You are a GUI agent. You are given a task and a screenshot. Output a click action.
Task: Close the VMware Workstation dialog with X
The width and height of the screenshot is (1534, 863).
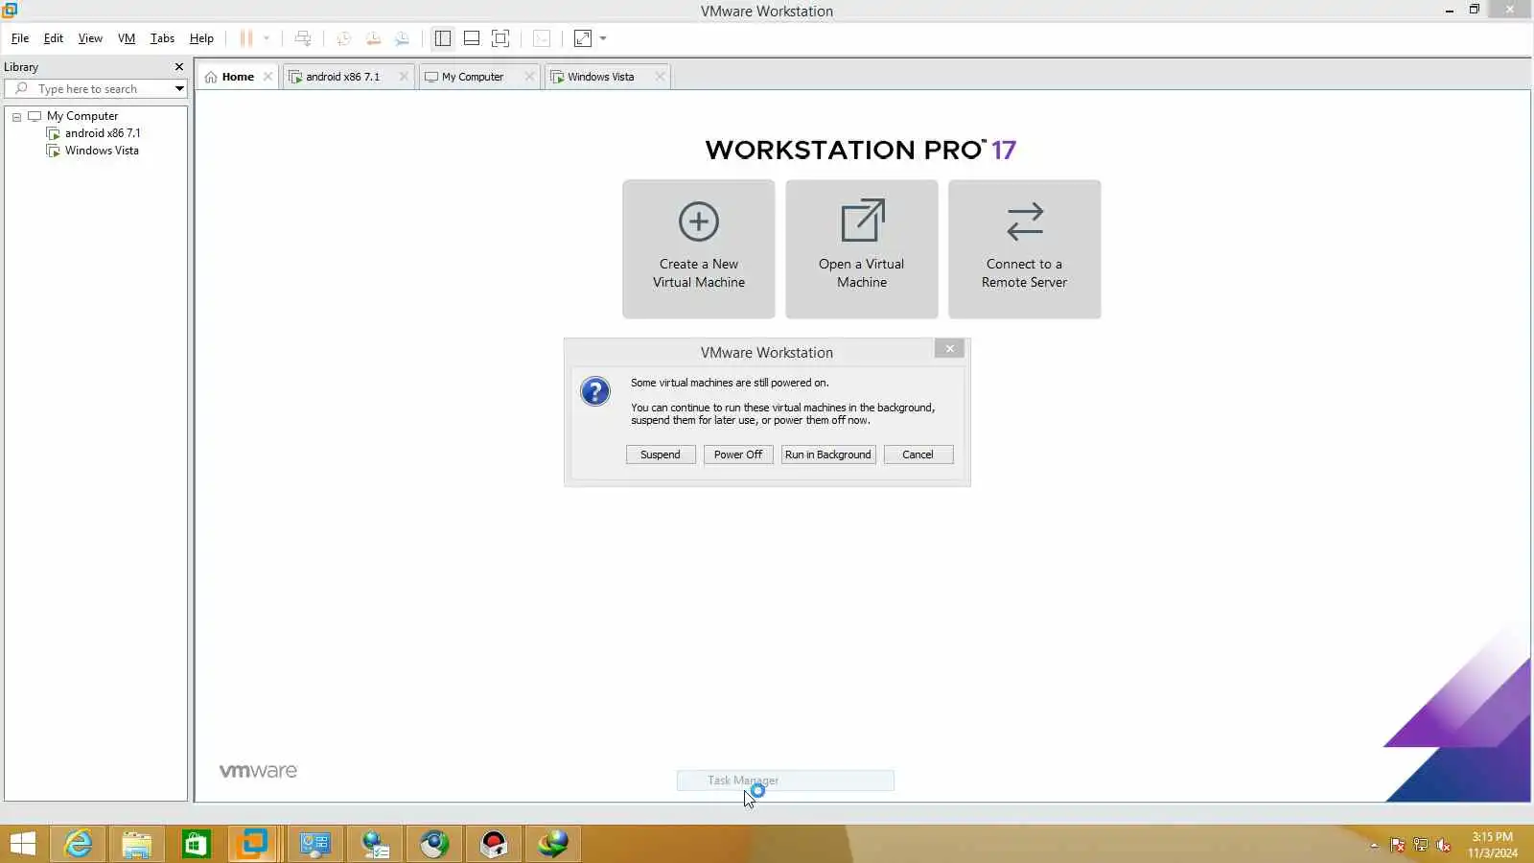(x=950, y=349)
